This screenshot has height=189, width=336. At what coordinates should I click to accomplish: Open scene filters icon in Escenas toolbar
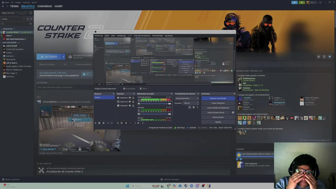[x=103, y=123]
